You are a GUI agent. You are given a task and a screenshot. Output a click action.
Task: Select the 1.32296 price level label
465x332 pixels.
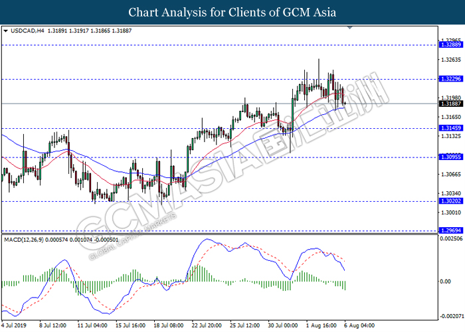[x=450, y=79]
